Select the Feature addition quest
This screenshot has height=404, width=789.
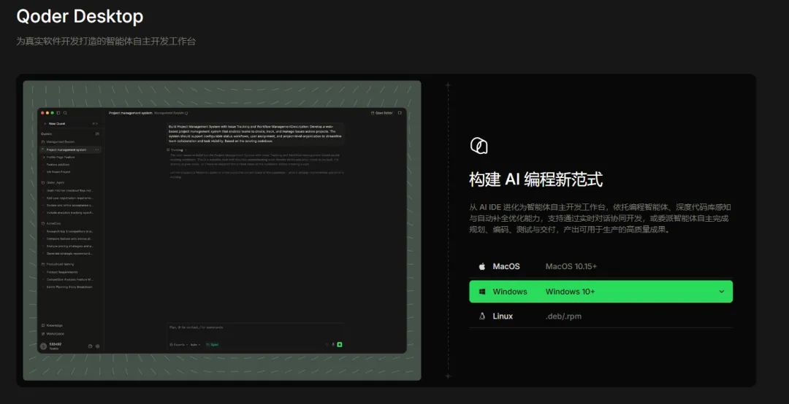(58, 164)
